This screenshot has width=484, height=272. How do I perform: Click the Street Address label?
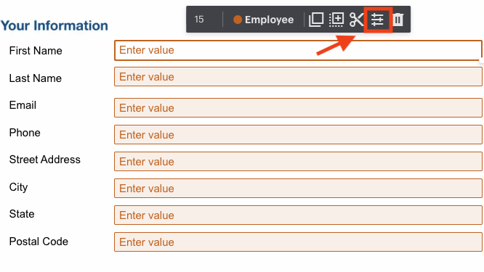[45, 160]
